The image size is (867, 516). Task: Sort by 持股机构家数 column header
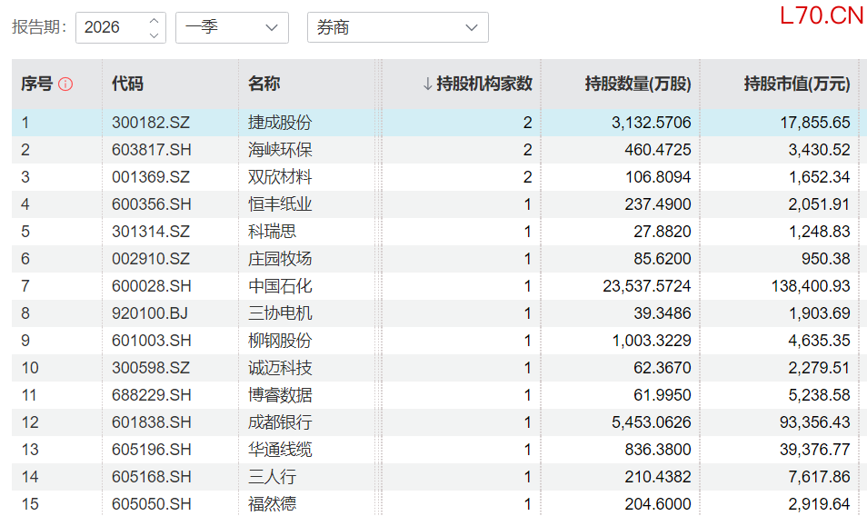click(483, 84)
